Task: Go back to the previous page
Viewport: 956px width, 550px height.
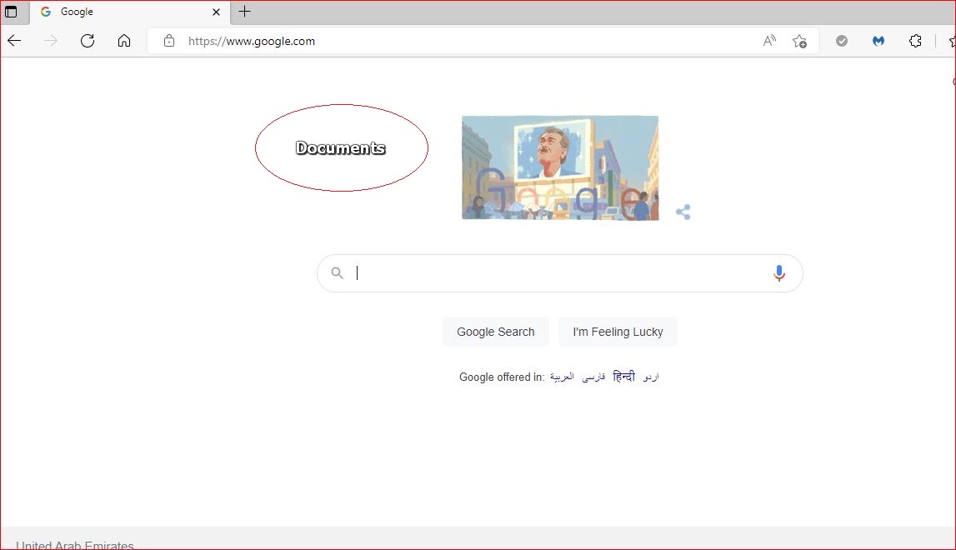Action: point(14,41)
